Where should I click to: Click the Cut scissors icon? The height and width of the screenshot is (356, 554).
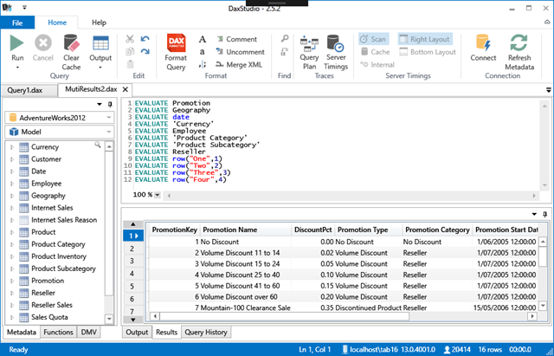(x=130, y=39)
